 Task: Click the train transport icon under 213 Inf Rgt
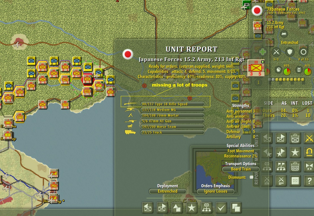(x=284, y=34)
